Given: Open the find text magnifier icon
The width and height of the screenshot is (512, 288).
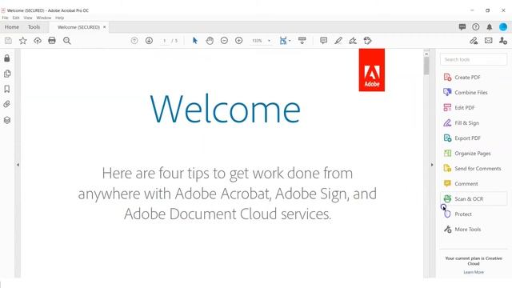Looking at the screenshot, I should (x=67, y=41).
